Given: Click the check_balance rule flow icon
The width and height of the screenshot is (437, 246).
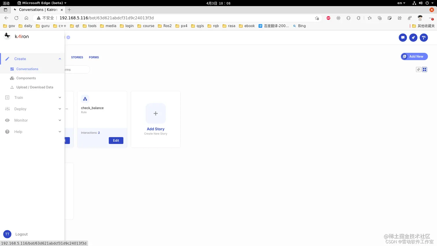Looking at the screenshot, I should tap(85, 99).
